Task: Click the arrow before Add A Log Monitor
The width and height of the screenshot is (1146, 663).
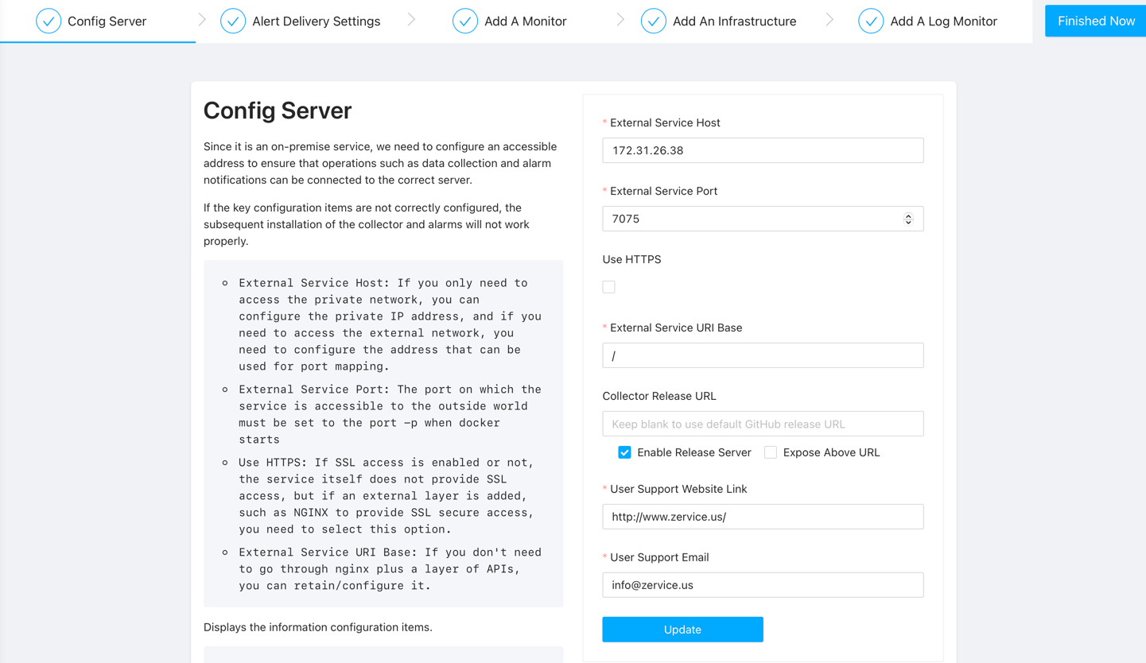Action: 829,20
